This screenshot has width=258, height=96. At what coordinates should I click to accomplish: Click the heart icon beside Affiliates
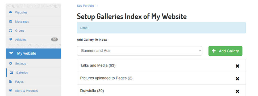[11, 39]
